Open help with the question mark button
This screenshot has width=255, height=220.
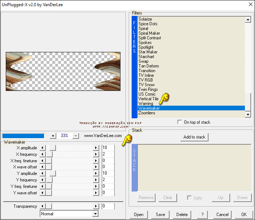pyautogui.click(x=202, y=214)
